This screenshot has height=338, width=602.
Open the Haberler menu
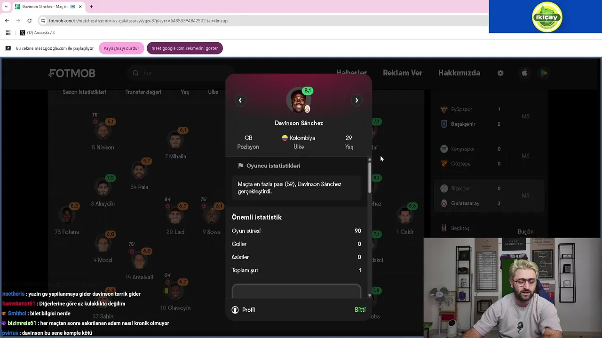coord(351,73)
